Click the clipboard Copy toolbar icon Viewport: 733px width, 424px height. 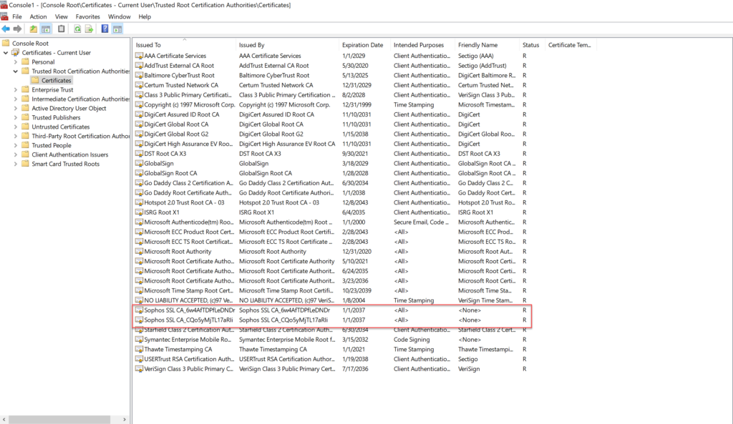pos(62,29)
